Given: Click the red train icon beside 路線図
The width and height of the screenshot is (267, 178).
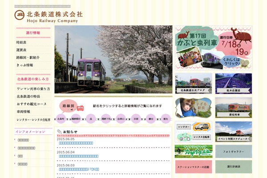Looking at the screenshot, I should click(x=81, y=108).
